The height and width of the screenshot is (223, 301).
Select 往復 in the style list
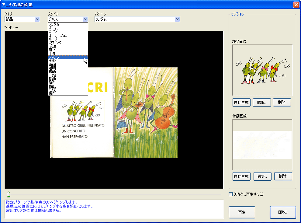click(x=68, y=90)
